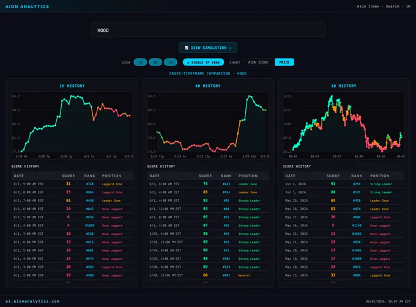Click the 1H History chart title
Screen dimensions: 416x307
pos(72,86)
